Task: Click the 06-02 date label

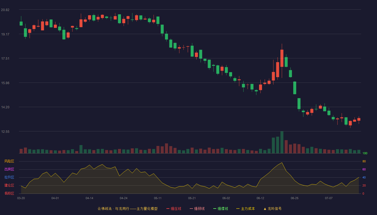Action: (226, 198)
